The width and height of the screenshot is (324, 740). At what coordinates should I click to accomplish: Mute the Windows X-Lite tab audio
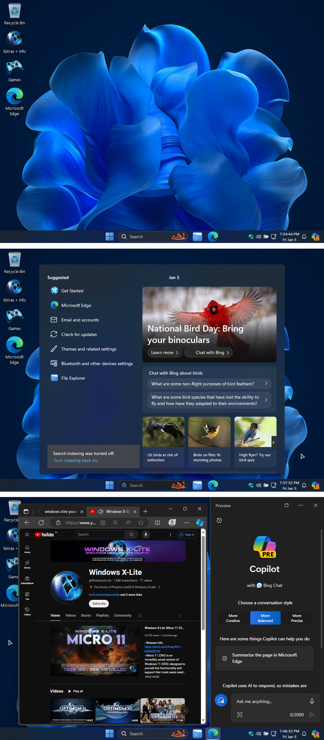(x=100, y=512)
